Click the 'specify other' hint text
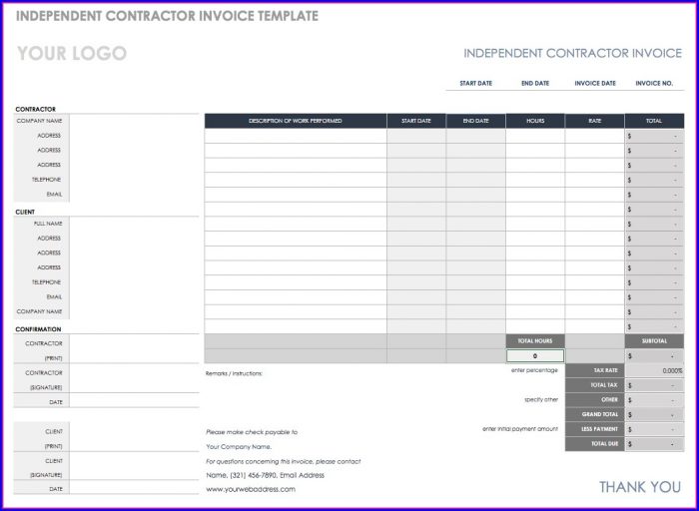The image size is (699, 511). [x=541, y=399]
